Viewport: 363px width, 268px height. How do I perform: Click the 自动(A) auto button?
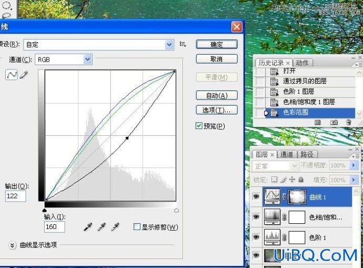pos(217,95)
